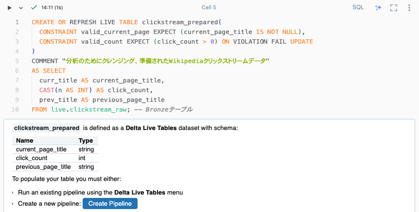Select the previous_page_title schema cell

(43, 167)
